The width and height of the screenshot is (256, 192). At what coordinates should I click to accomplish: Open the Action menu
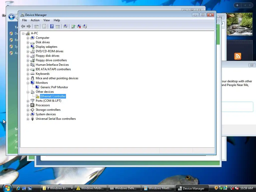point(35,20)
